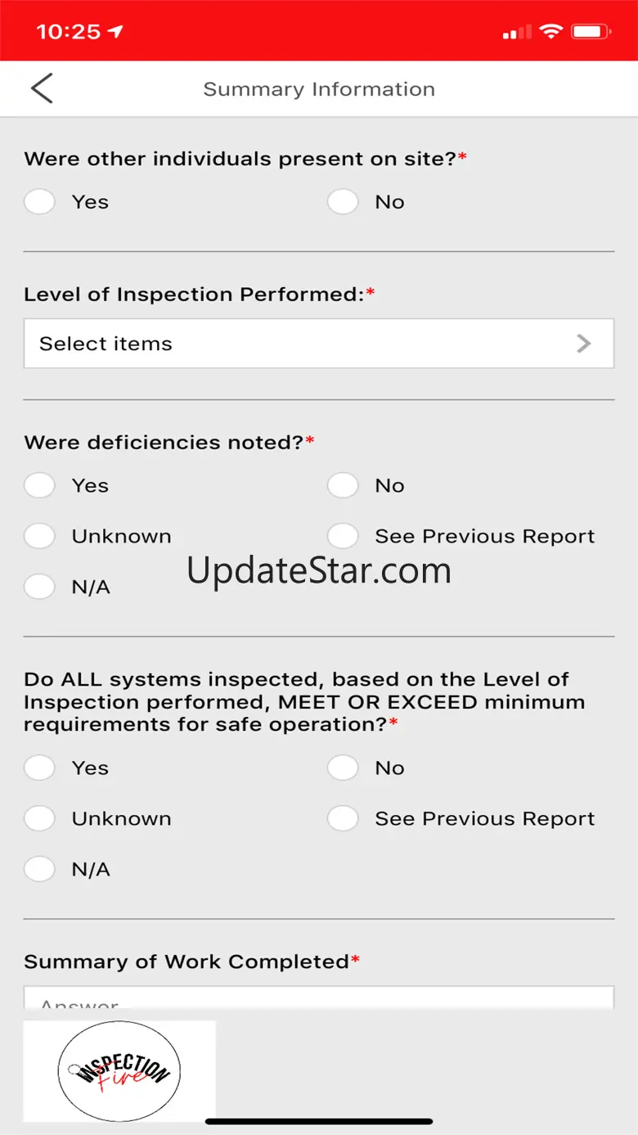Tap chevron arrow in Select items field

(583, 344)
